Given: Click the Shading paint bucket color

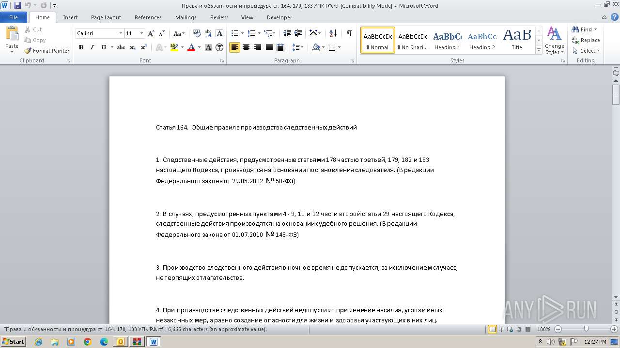Looking at the screenshot, I should click(316, 47).
